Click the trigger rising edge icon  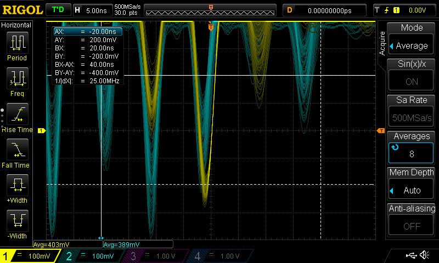click(x=387, y=10)
